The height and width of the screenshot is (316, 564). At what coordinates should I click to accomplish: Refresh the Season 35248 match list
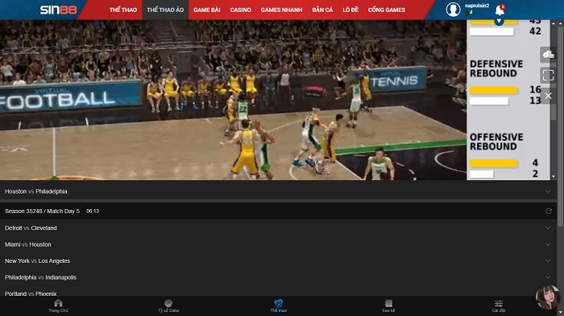pos(549,211)
